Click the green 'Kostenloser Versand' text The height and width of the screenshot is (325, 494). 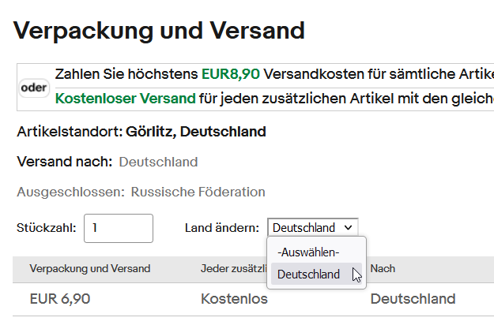tap(125, 99)
